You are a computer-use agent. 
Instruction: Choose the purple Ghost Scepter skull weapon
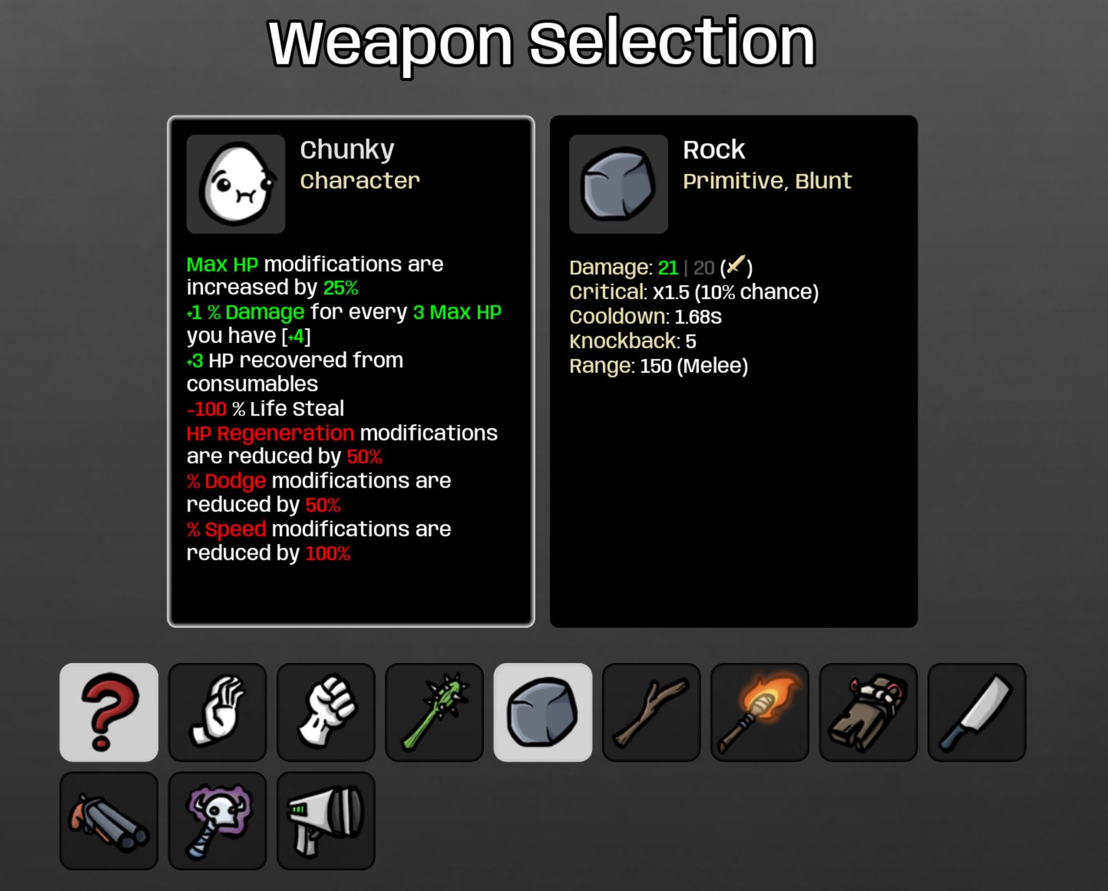pyautogui.click(x=217, y=821)
